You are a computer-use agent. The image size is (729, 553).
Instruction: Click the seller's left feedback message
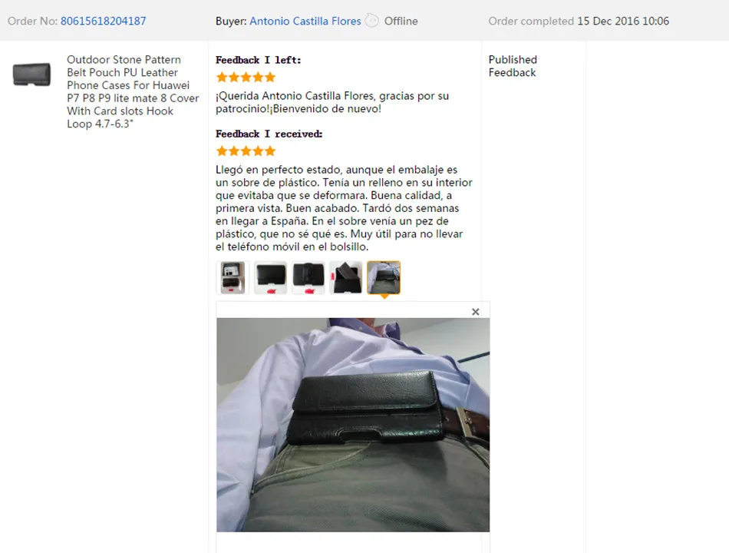(x=332, y=102)
